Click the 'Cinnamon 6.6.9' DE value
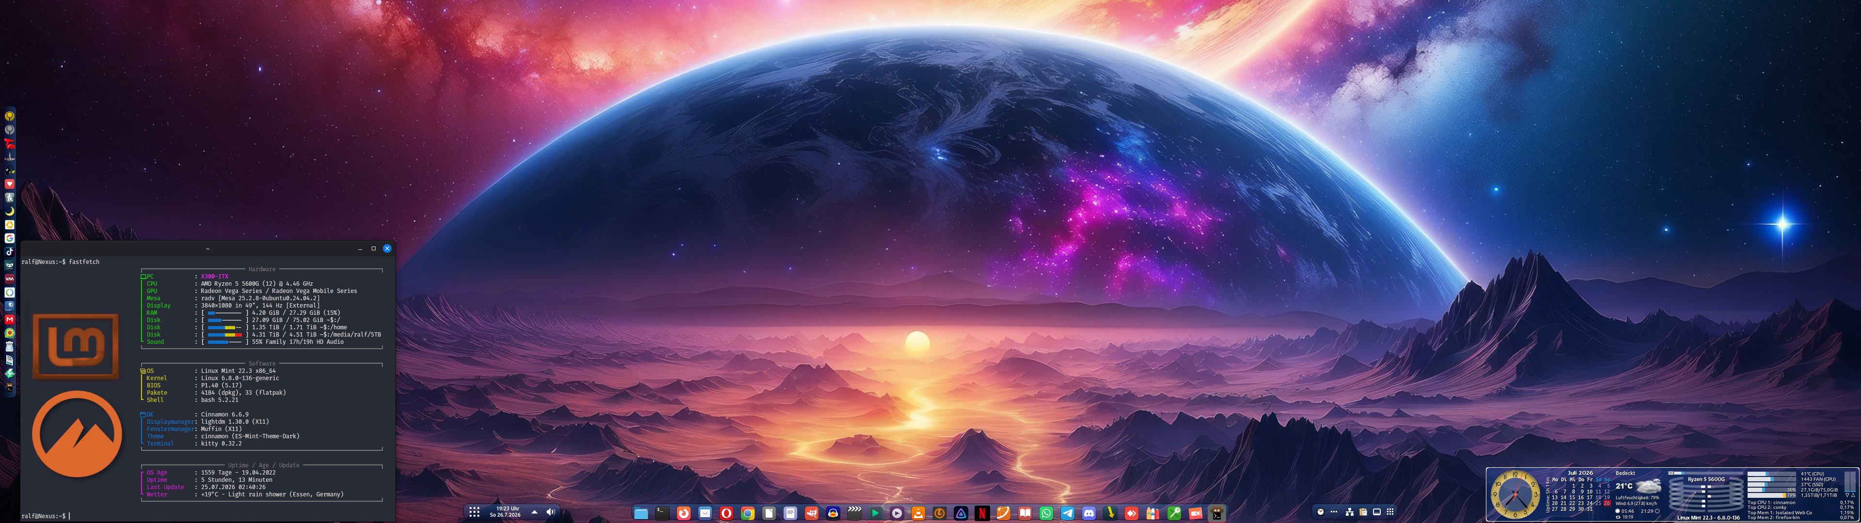This screenshot has height=523, width=1861. pyautogui.click(x=225, y=415)
